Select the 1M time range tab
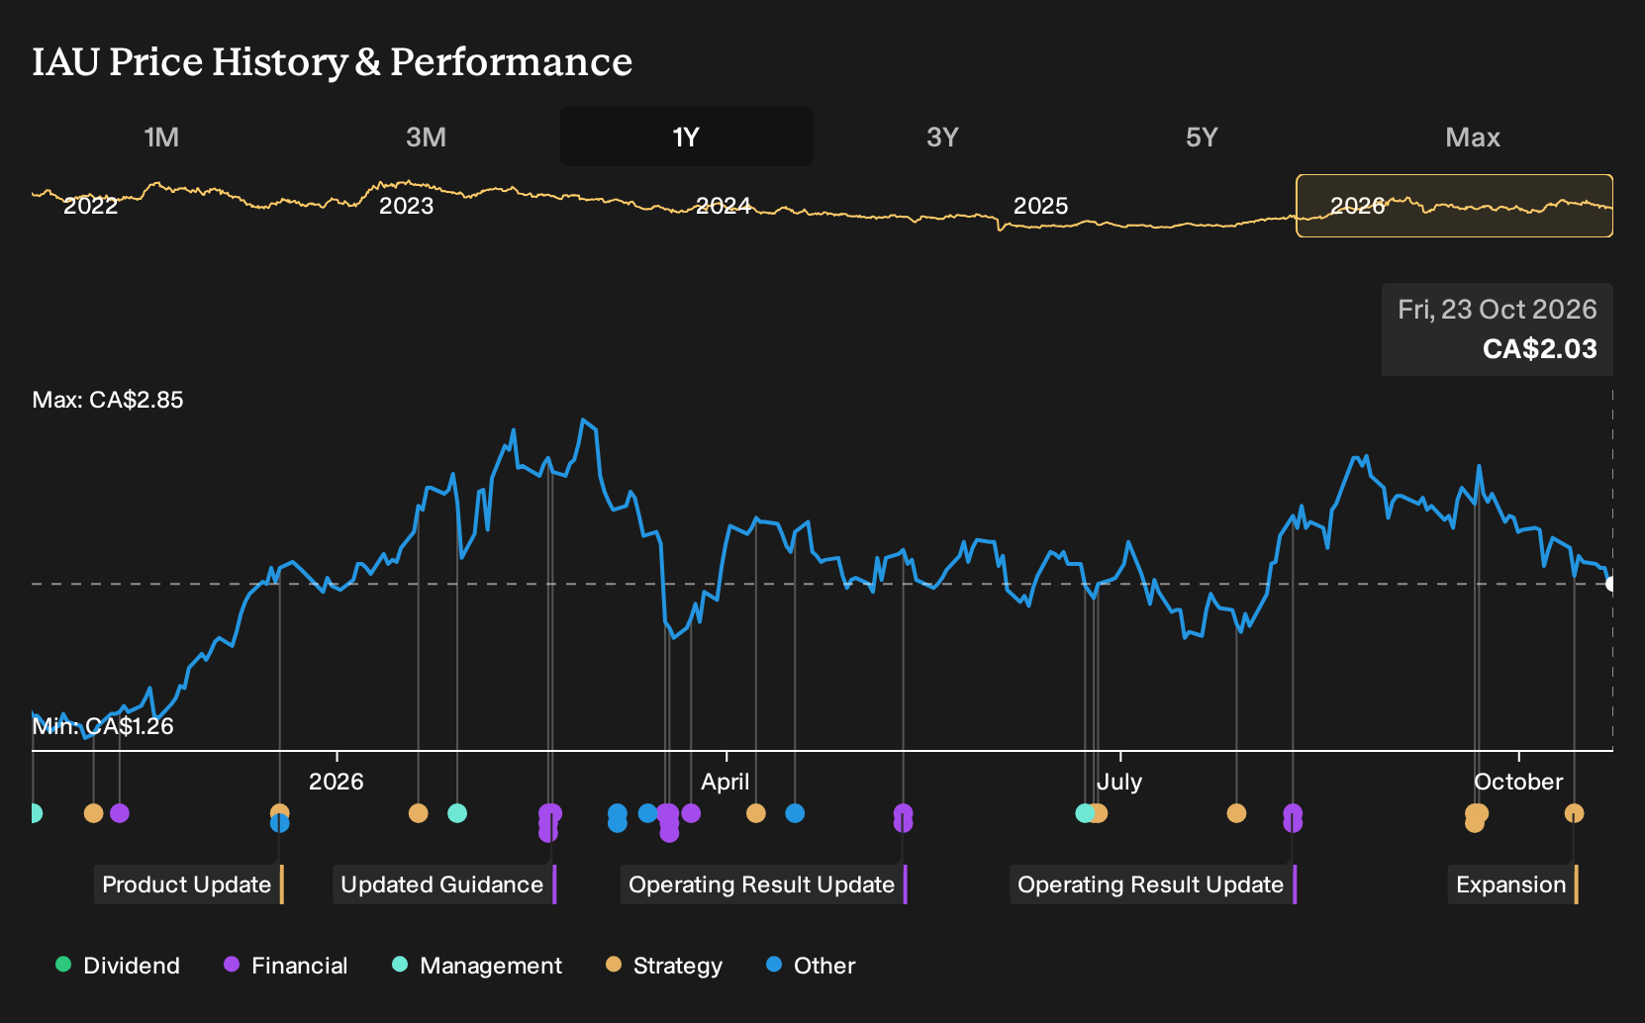This screenshot has height=1023, width=1645. (x=161, y=137)
